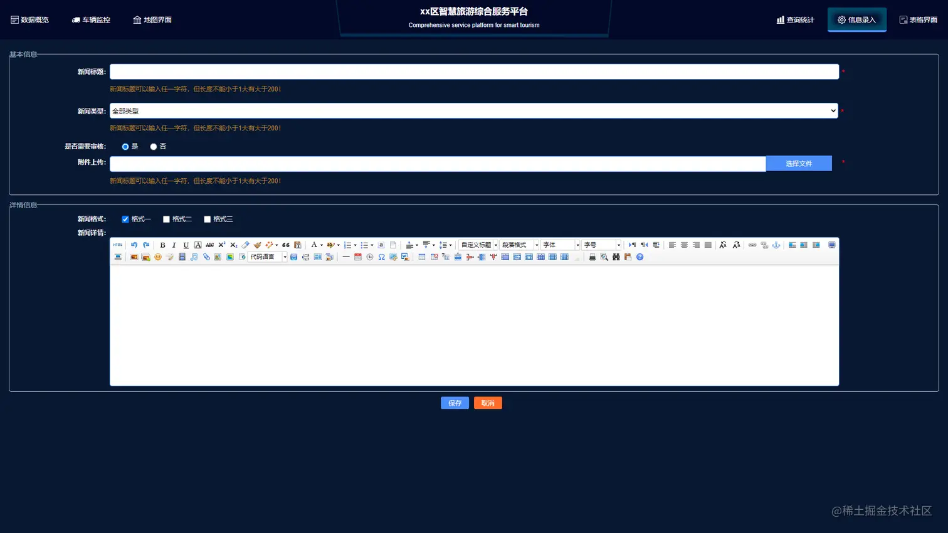This screenshot has height=533, width=948.
Task: Click the 选择文件 button
Action: (799, 164)
